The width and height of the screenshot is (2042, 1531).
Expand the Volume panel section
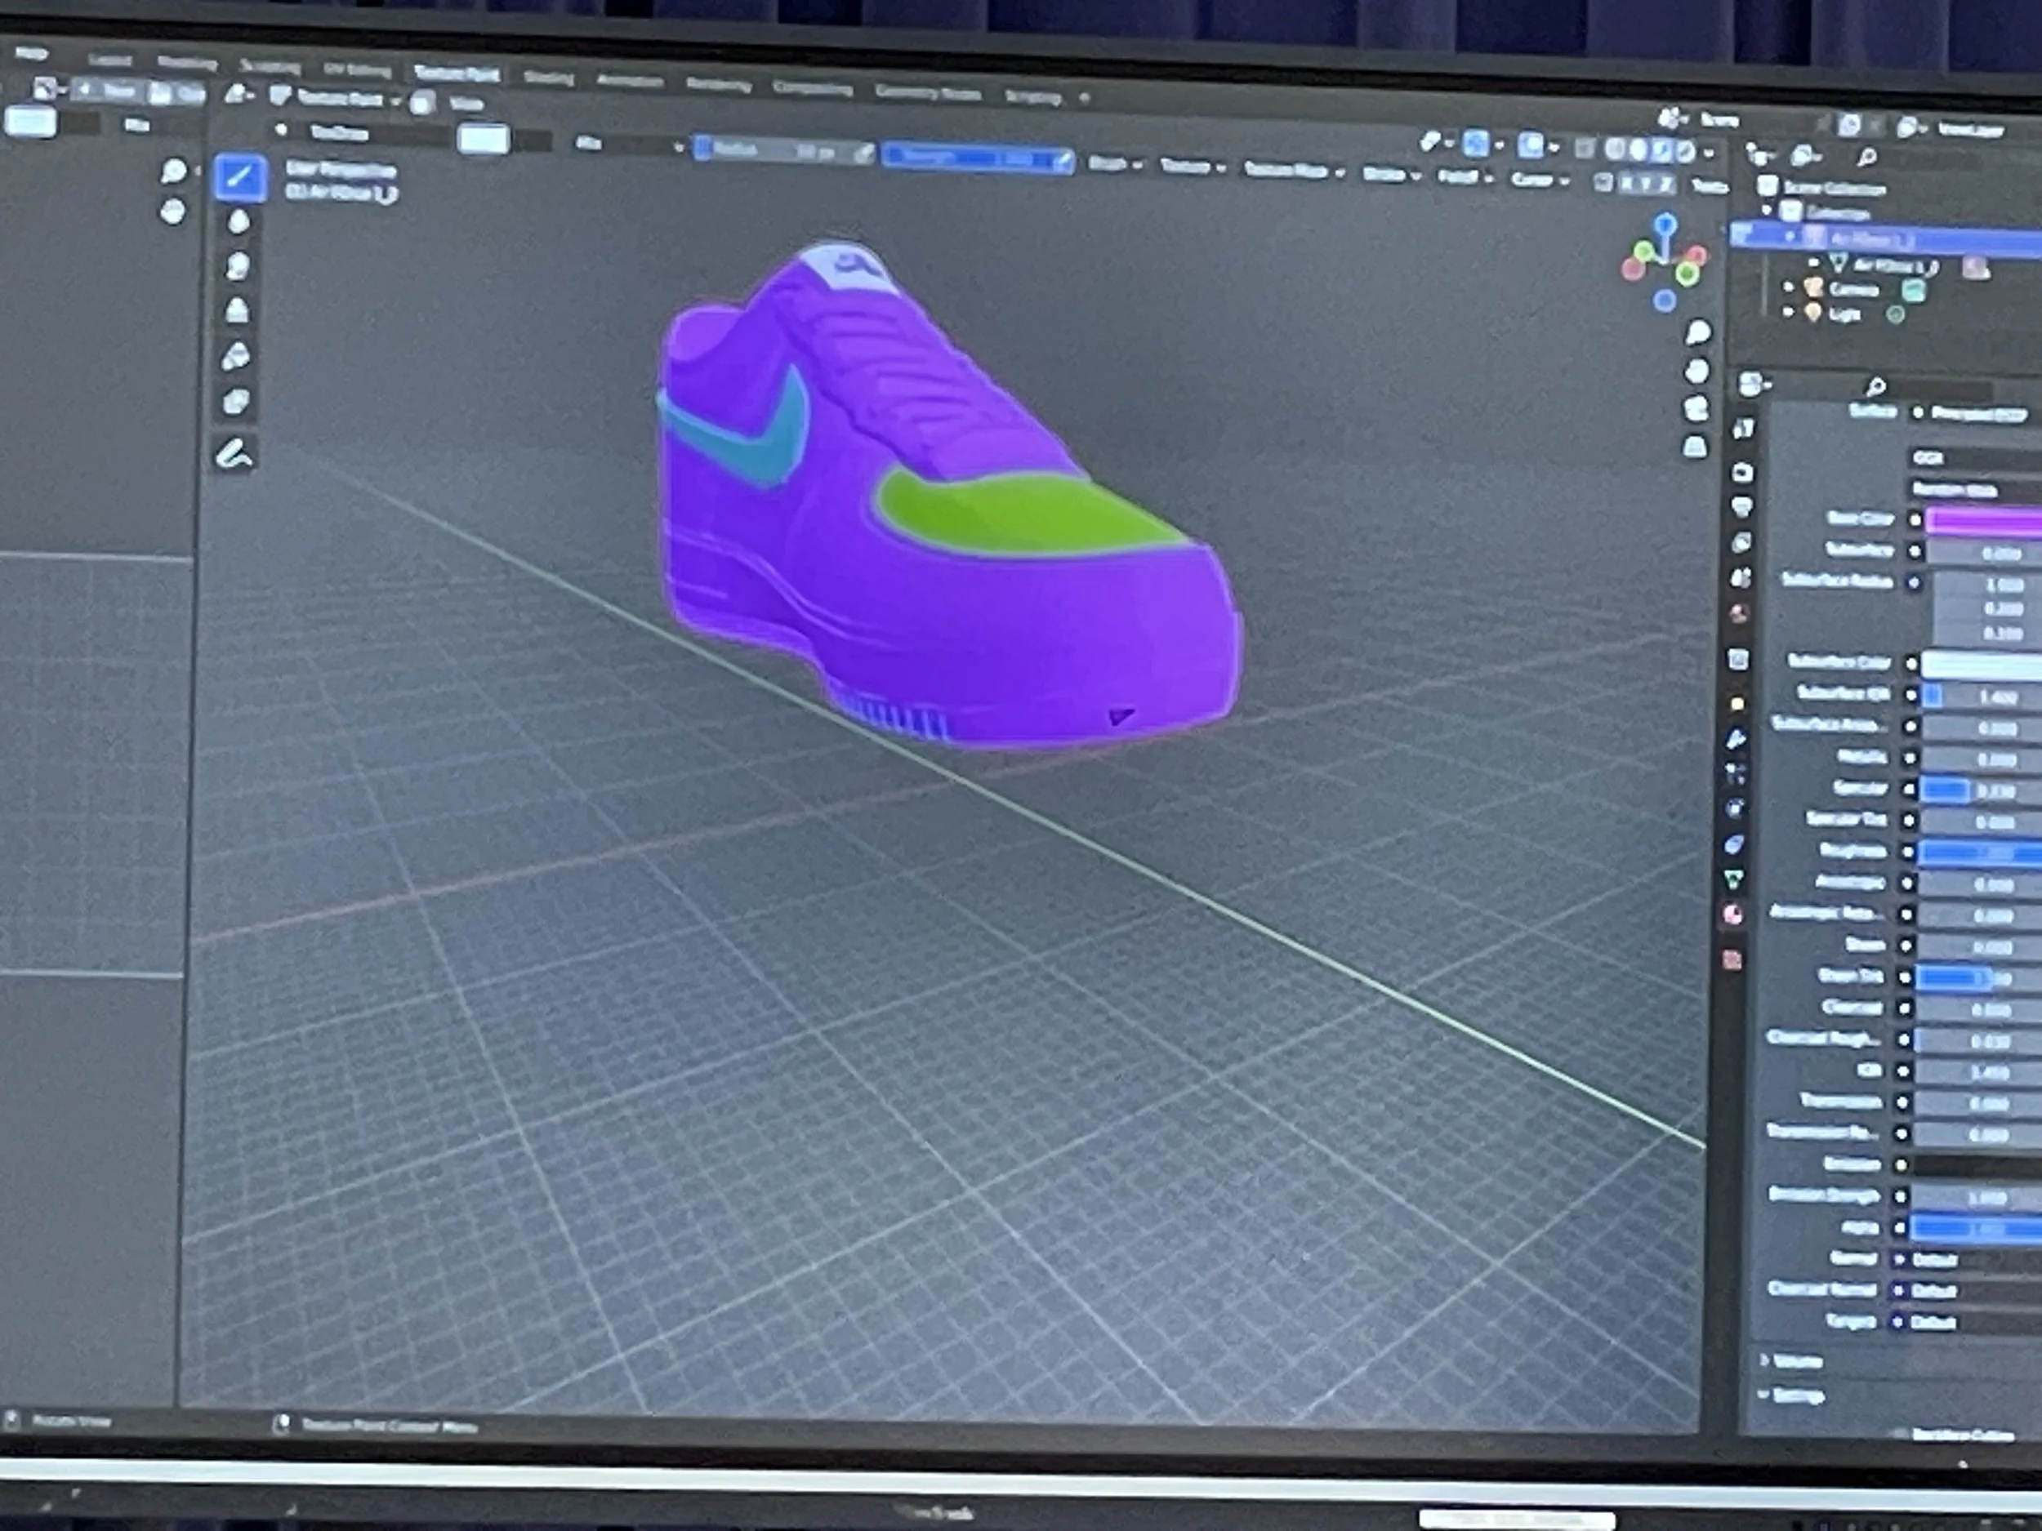click(1791, 1361)
